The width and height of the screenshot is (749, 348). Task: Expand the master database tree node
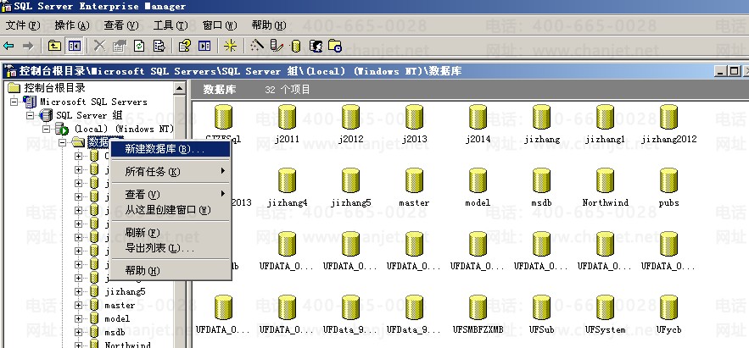pos(79,305)
